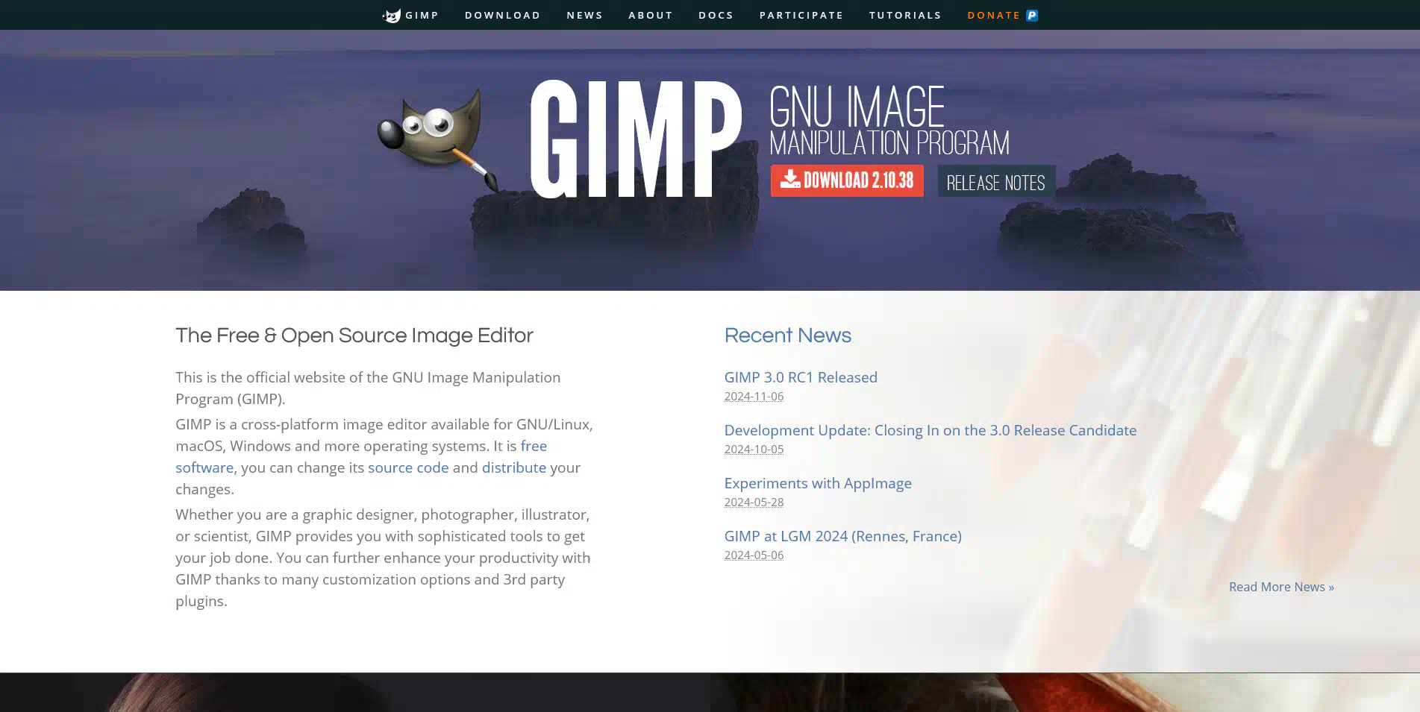Open the Participate menu item
1420x712 pixels.
pyautogui.click(x=801, y=15)
